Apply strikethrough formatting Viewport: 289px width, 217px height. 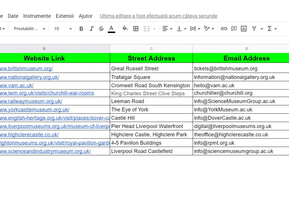tap(101, 29)
